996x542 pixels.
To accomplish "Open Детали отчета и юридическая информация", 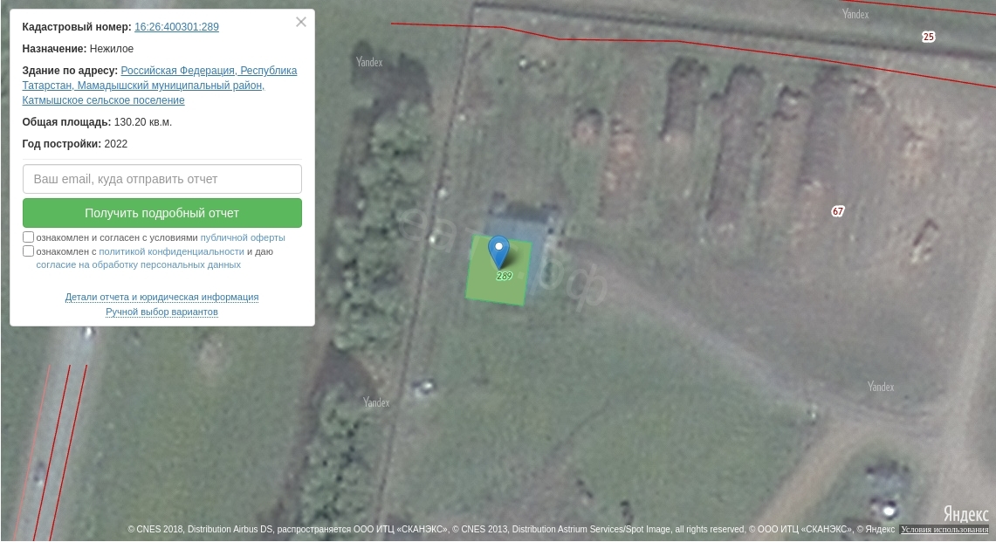I will pyautogui.click(x=162, y=297).
